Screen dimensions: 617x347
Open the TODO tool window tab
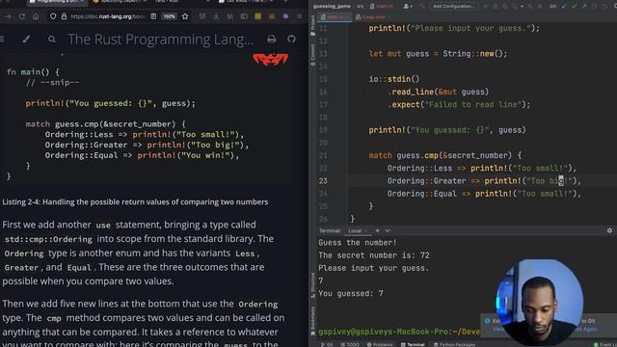(350, 344)
